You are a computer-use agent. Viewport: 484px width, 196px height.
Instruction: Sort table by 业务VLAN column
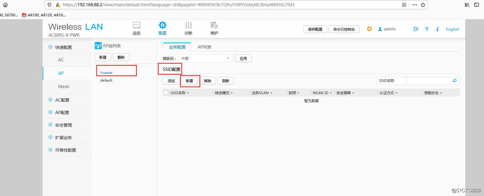[262, 93]
